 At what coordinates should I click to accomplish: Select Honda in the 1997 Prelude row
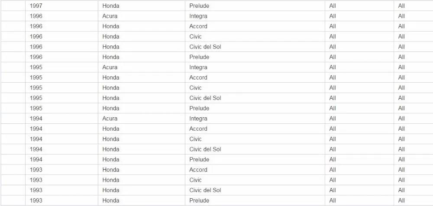(x=110, y=6)
